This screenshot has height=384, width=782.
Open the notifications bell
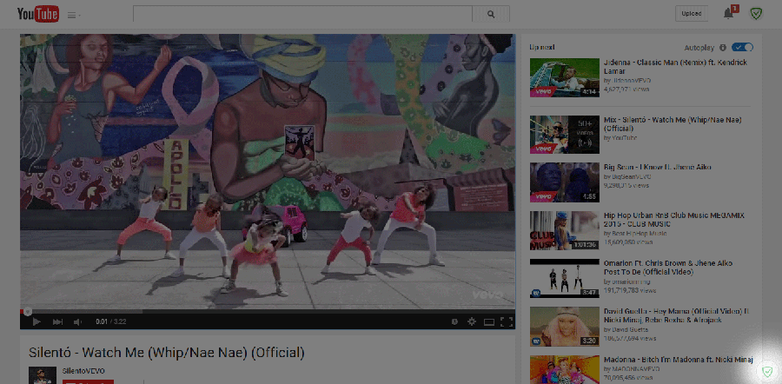tap(728, 13)
